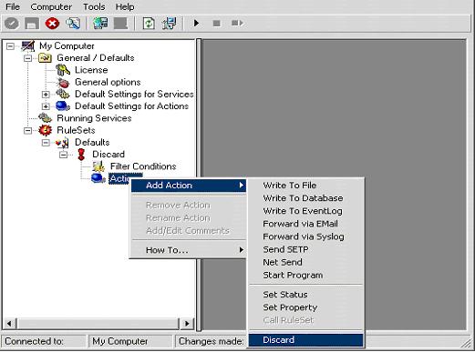The width and height of the screenshot is (475, 352).
Task: Click the green refresh toolbar icon
Action: coord(149,24)
